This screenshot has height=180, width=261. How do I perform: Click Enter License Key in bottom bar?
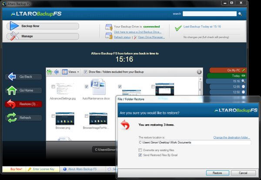(x=43, y=169)
